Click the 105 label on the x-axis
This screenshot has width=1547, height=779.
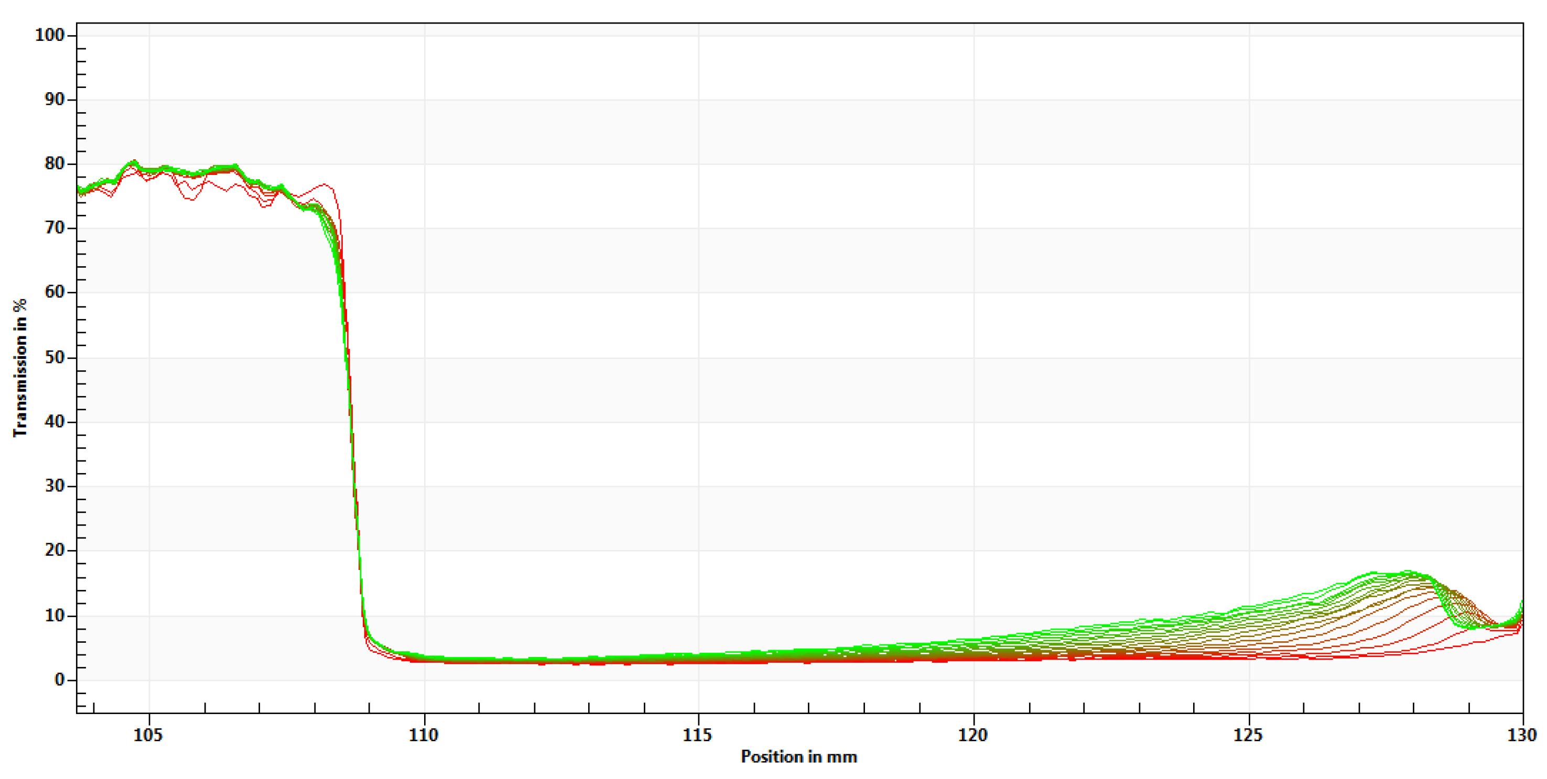click(148, 734)
